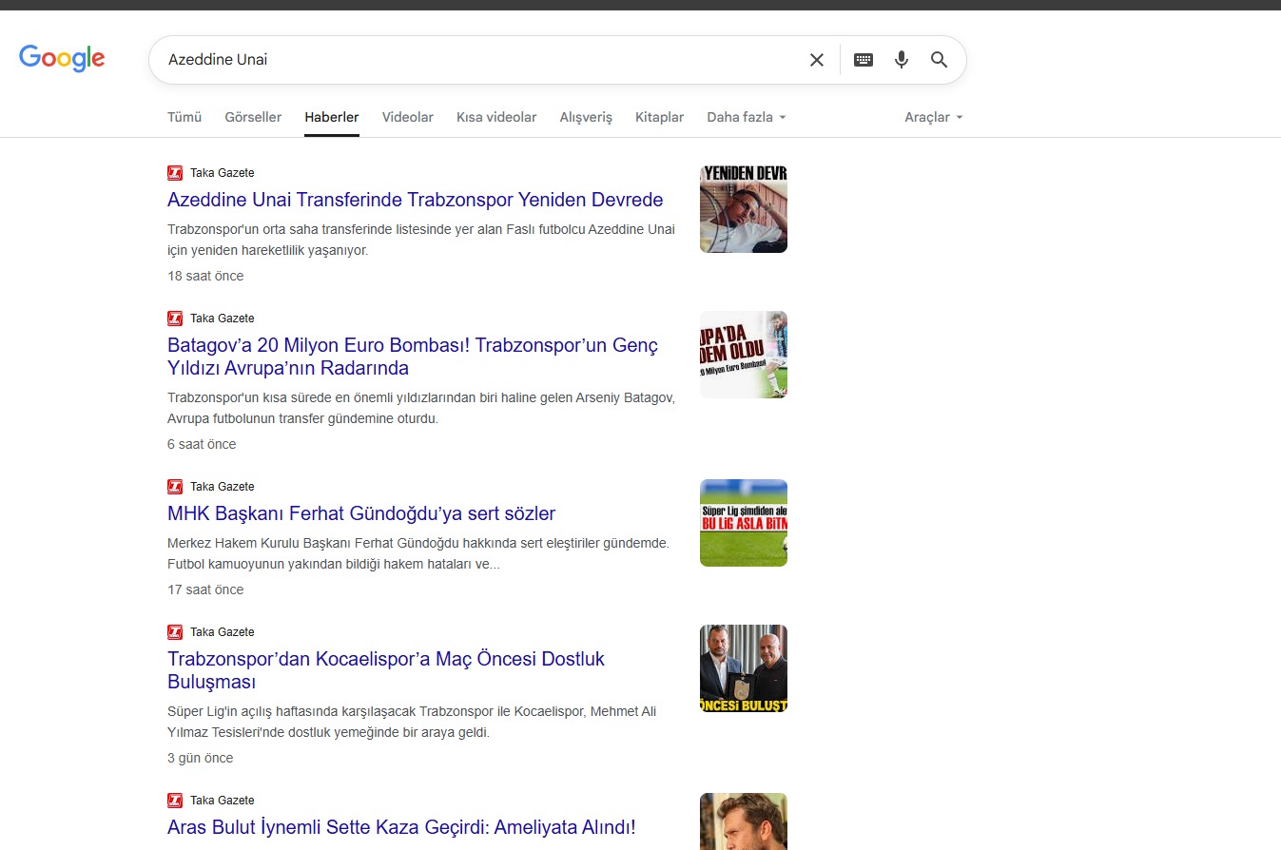Select the Haberler tab
This screenshot has height=850, width=1281.
[x=332, y=117]
